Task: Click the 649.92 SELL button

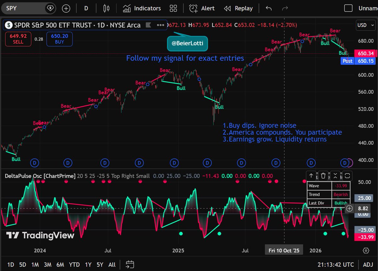Action: pyautogui.click(x=18, y=39)
